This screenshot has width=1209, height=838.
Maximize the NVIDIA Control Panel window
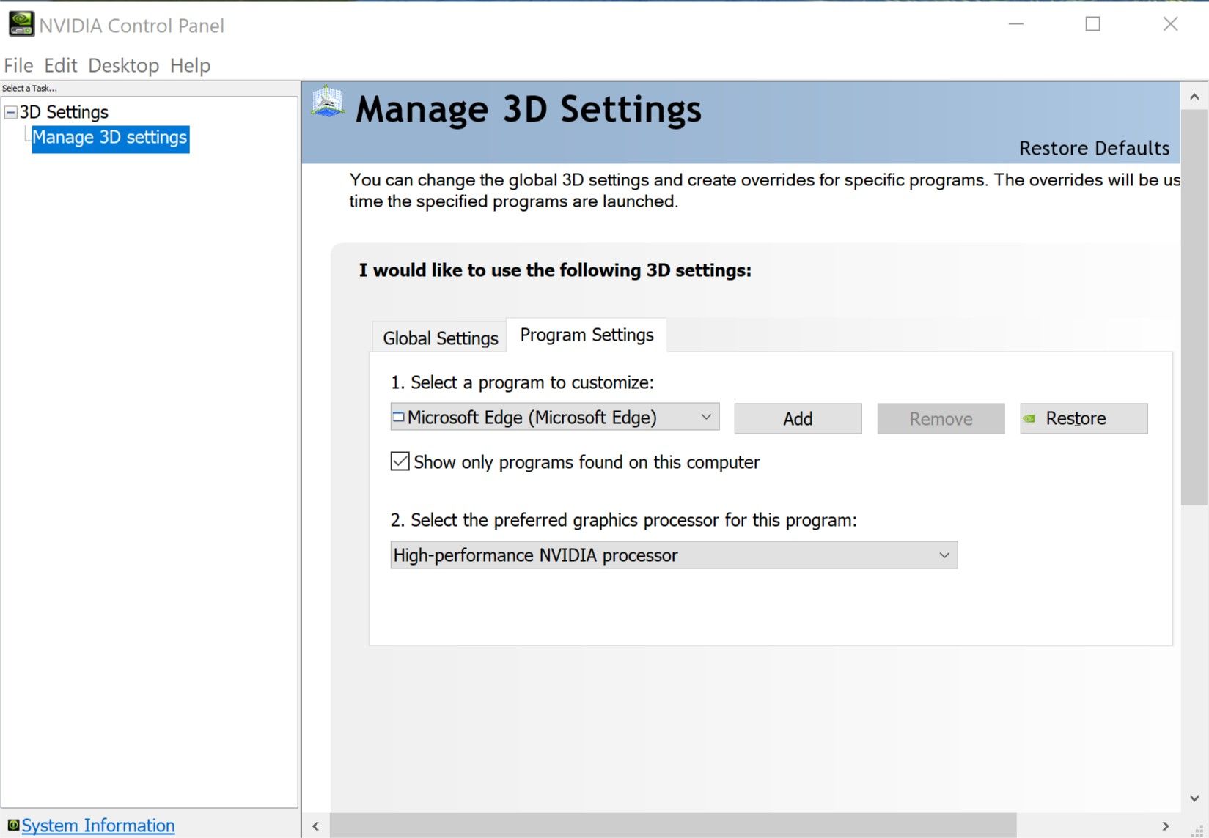tap(1093, 24)
